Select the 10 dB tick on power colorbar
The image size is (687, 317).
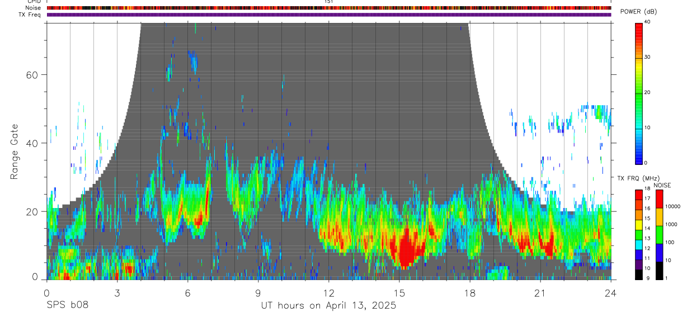pyautogui.click(x=648, y=127)
